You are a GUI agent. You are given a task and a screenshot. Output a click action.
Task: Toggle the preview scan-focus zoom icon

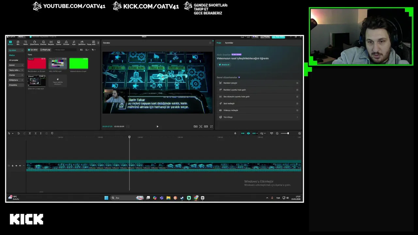201,126
